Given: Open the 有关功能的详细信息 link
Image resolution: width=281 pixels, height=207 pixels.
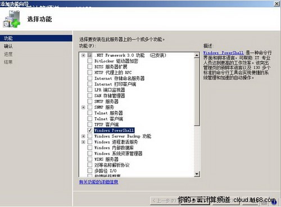Looking at the screenshot, I should click(98, 182).
